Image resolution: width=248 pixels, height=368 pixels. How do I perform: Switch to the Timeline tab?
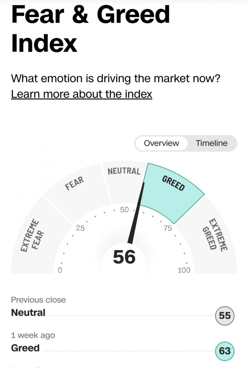(x=212, y=143)
